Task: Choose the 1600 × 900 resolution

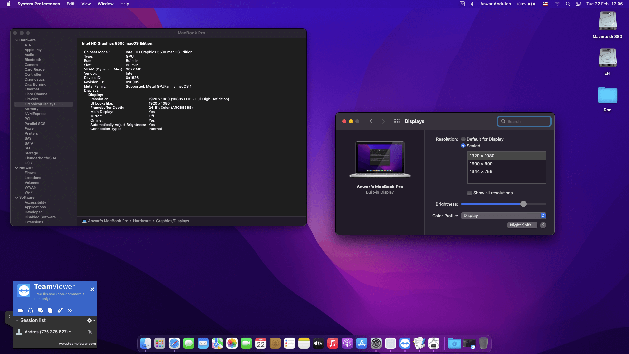Action: pyautogui.click(x=507, y=164)
